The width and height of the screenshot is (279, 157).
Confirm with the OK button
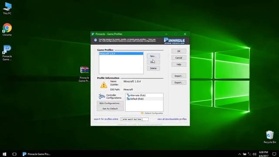tap(179, 51)
